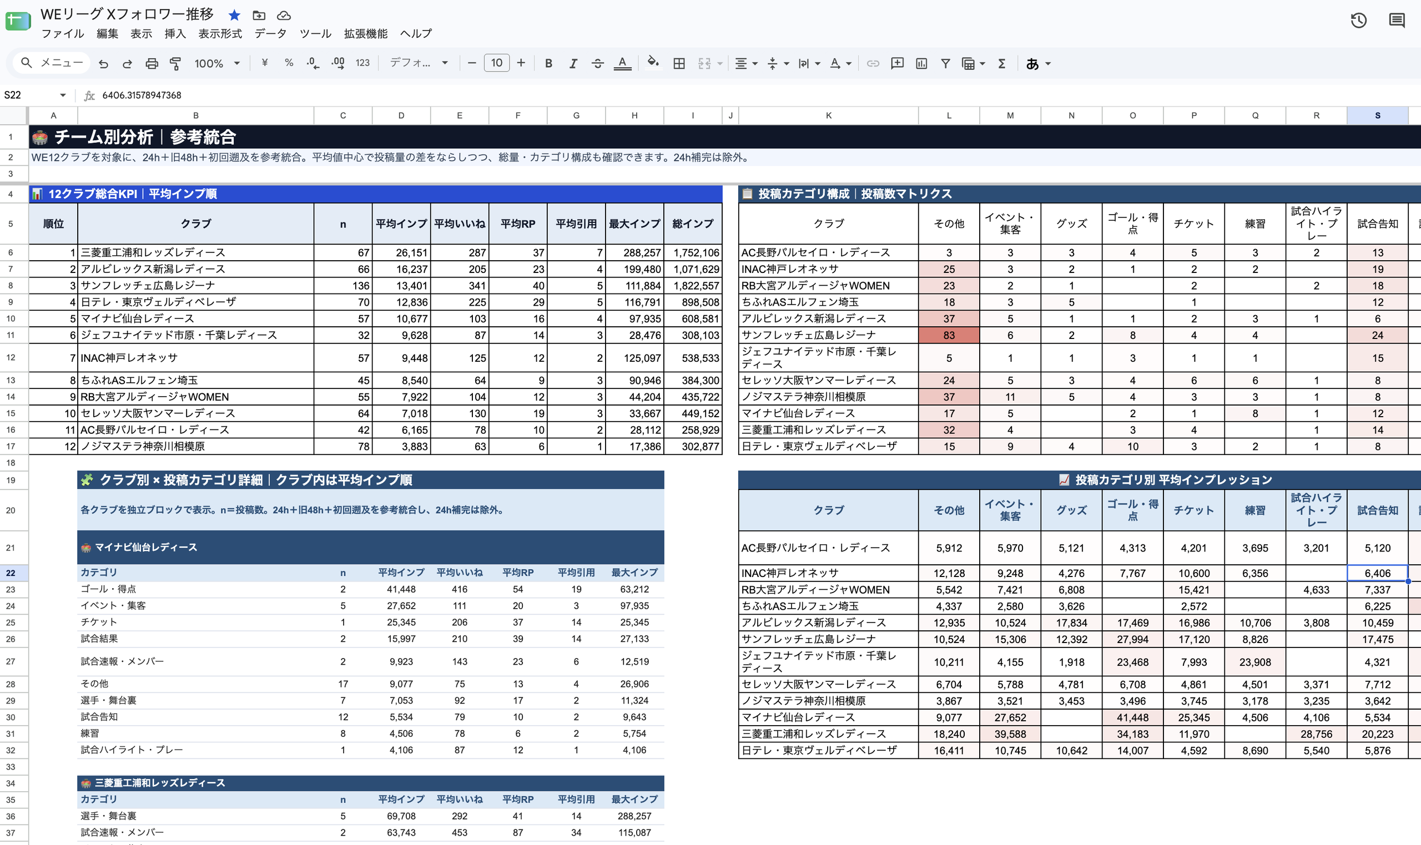Image resolution: width=1421 pixels, height=845 pixels.
Task: Open the comments panel icon
Action: click(1397, 21)
